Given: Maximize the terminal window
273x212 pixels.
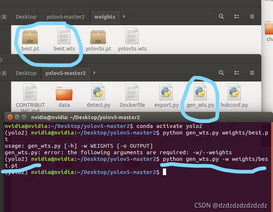Looking at the screenshot, I should [x=24, y=117].
